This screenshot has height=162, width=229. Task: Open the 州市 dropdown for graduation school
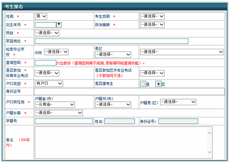click(x=56, y=52)
